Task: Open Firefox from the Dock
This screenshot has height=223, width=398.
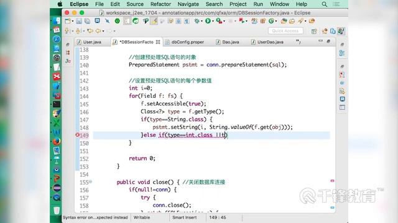Action: [57, 141]
